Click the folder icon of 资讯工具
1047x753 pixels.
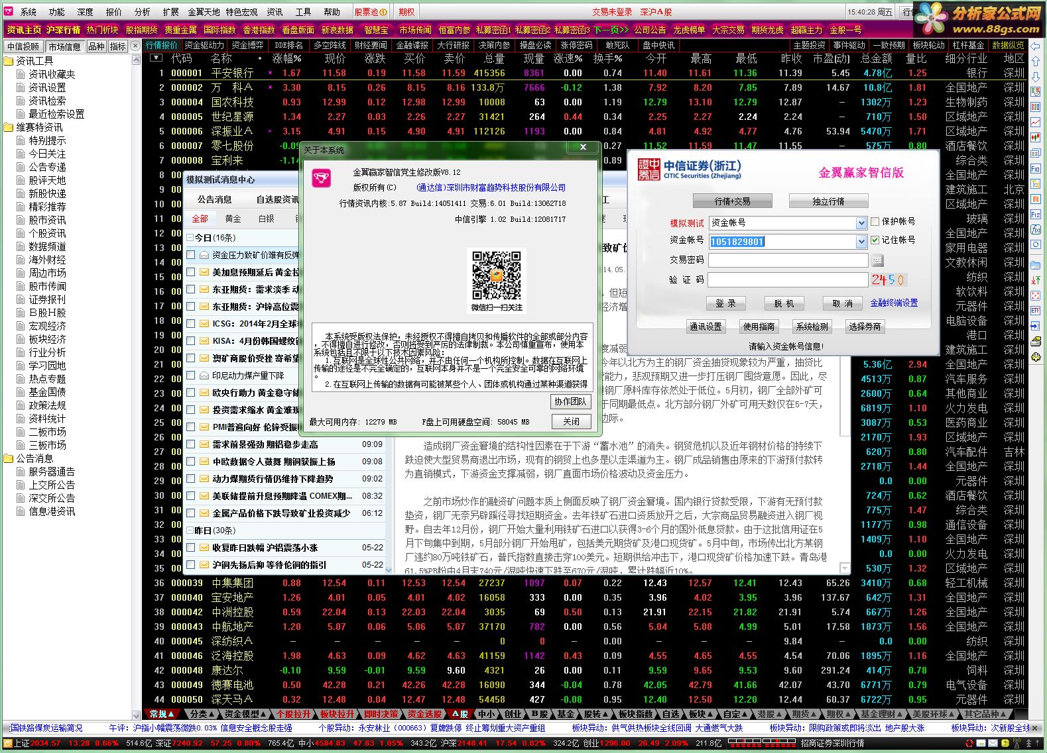coord(9,61)
